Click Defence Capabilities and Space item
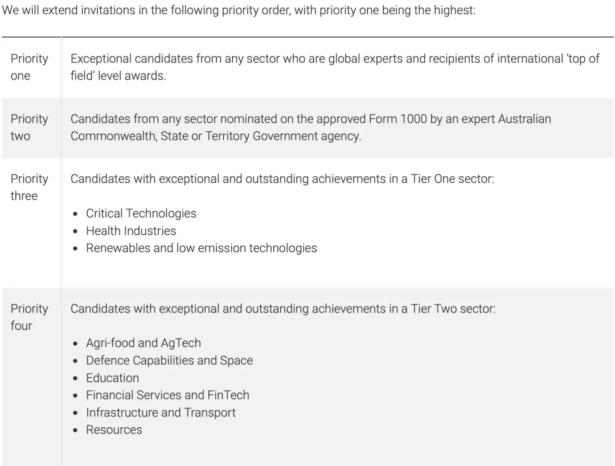615x466 pixels. [x=170, y=361]
